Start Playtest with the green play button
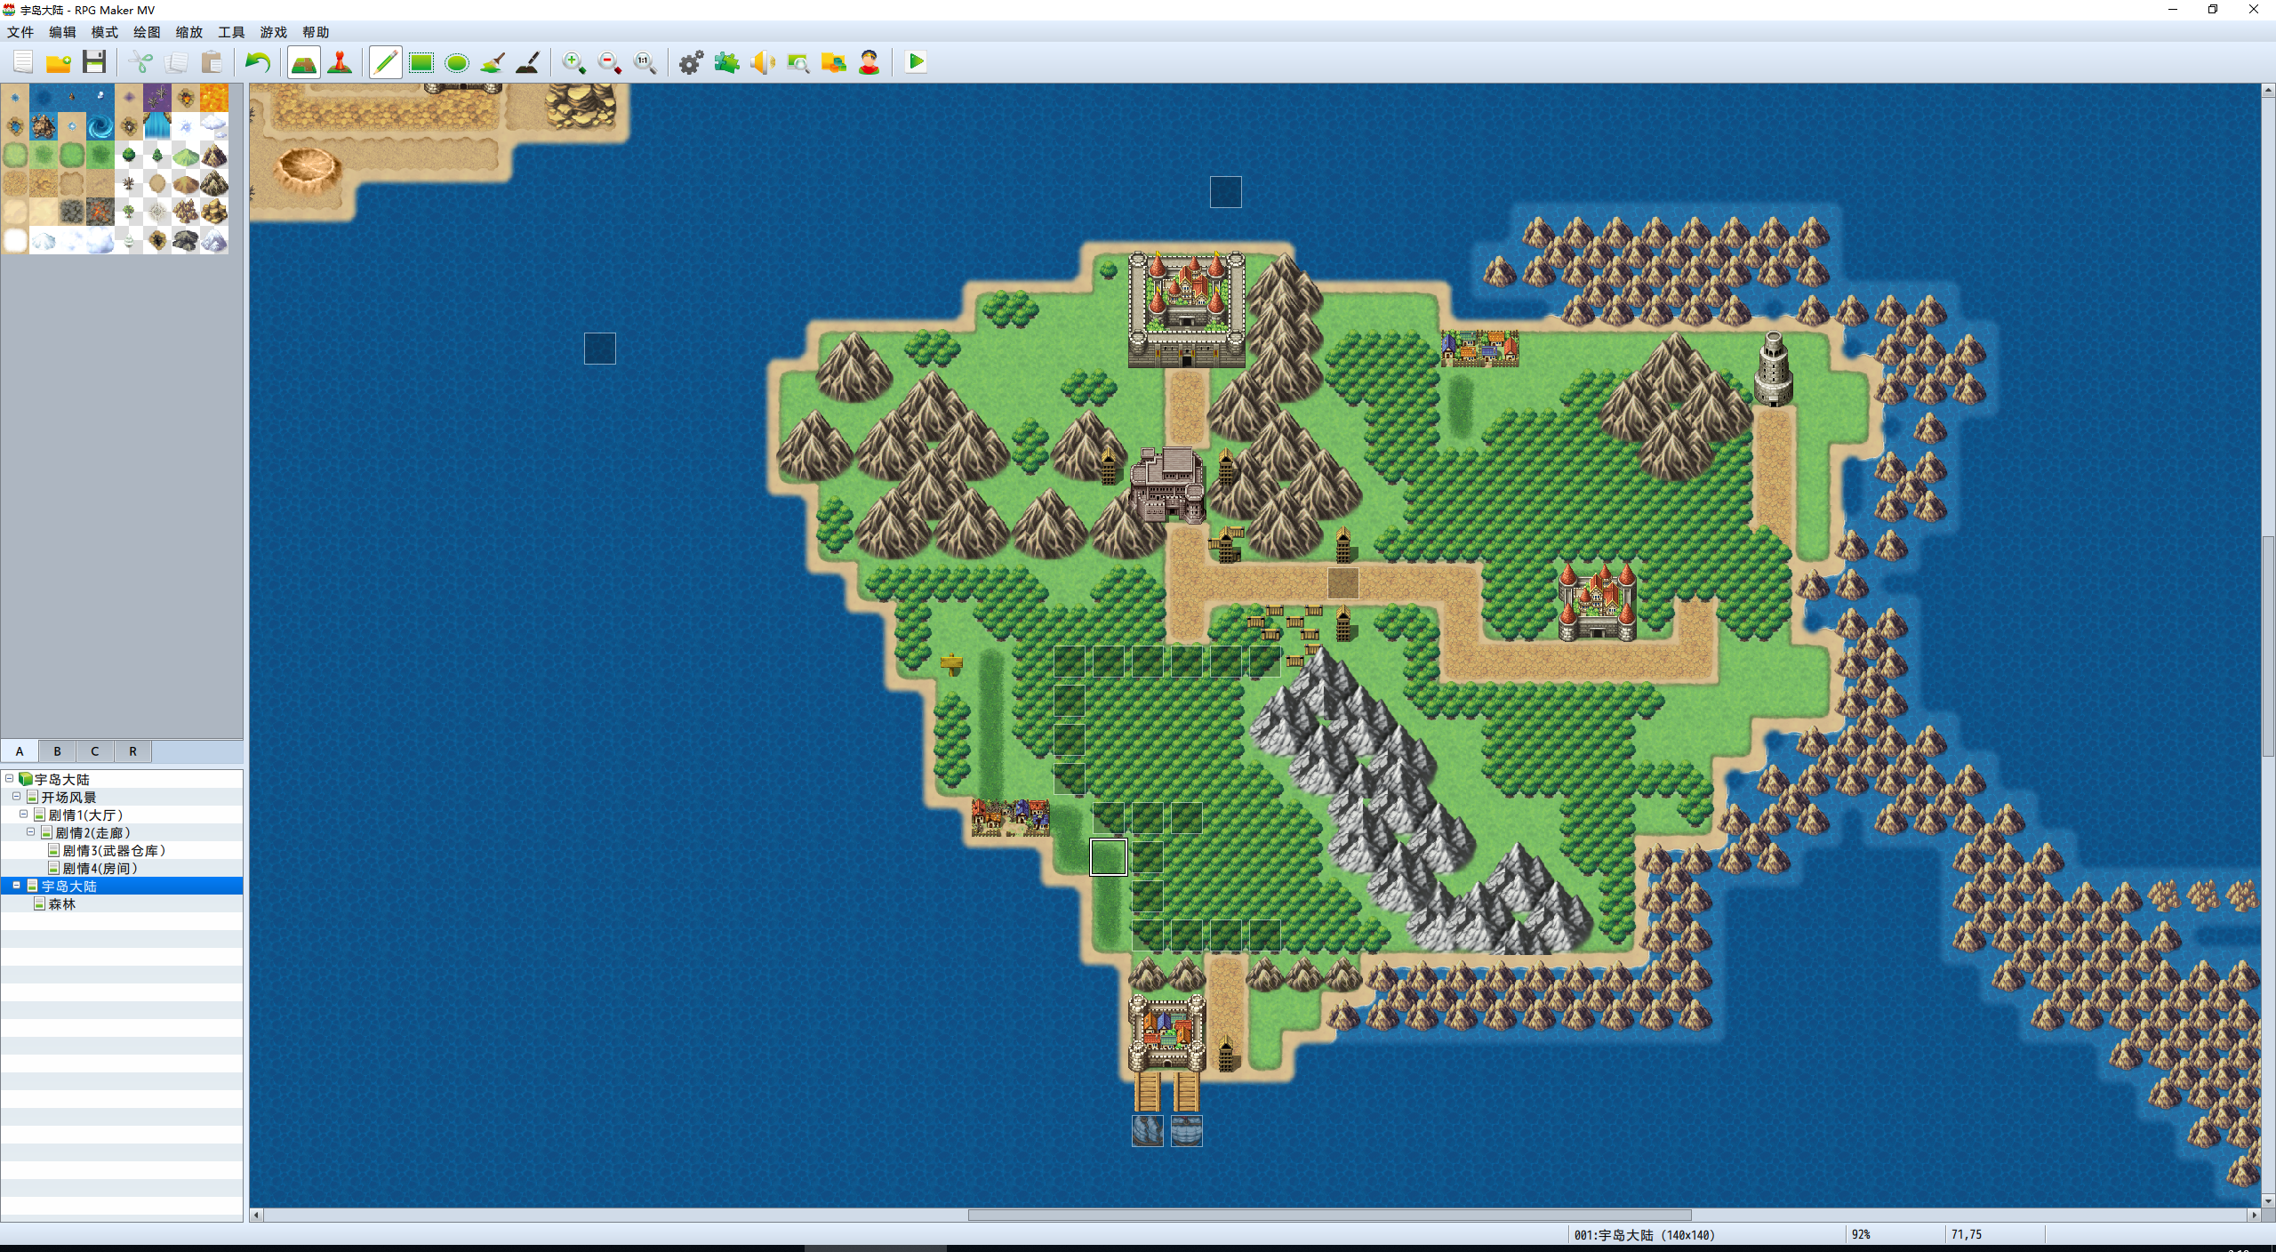The height and width of the screenshot is (1252, 2276). 916,62
